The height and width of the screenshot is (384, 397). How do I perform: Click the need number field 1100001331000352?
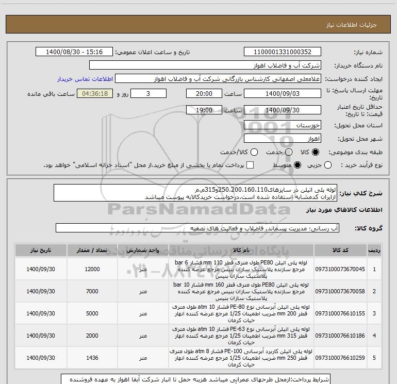(x=283, y=52)
